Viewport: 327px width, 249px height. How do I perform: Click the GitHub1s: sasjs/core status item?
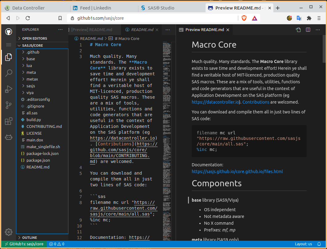pyautogui.click(x=24, y=244)
